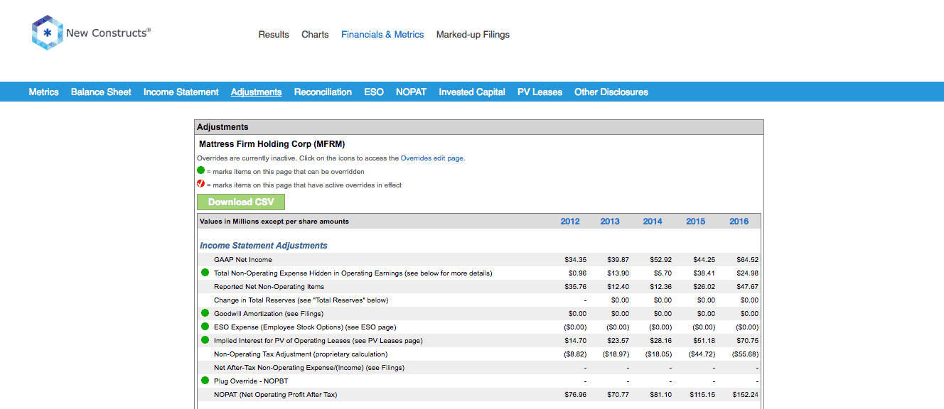Click Implied Interest value $70.75

(x=746, y=340)
